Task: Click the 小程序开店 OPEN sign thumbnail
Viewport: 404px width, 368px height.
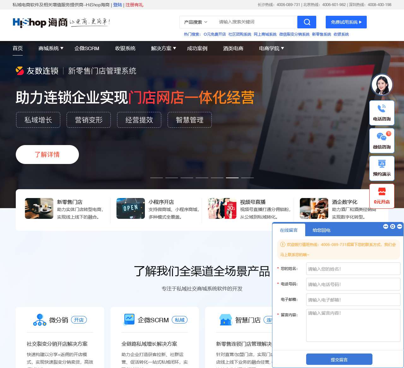Action: (131, 208)
